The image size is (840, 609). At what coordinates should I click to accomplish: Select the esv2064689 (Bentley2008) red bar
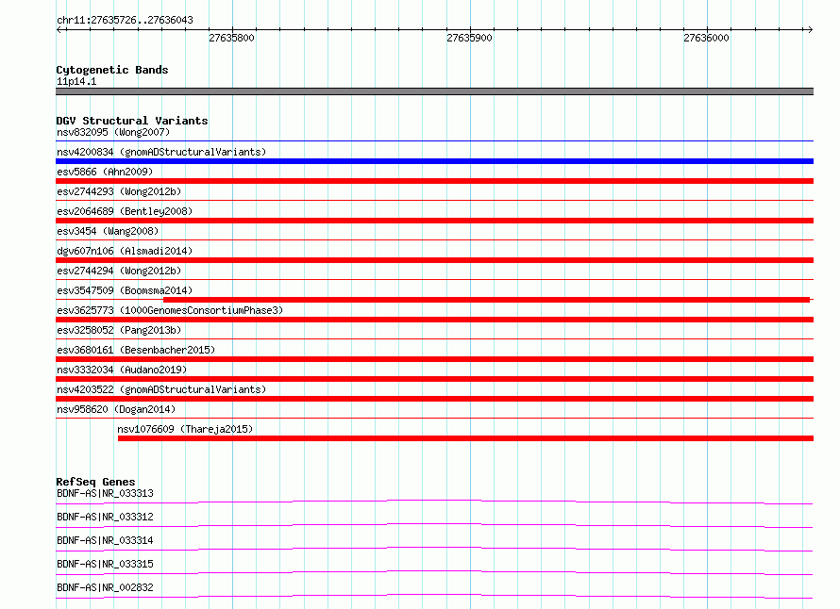[434, 221]
